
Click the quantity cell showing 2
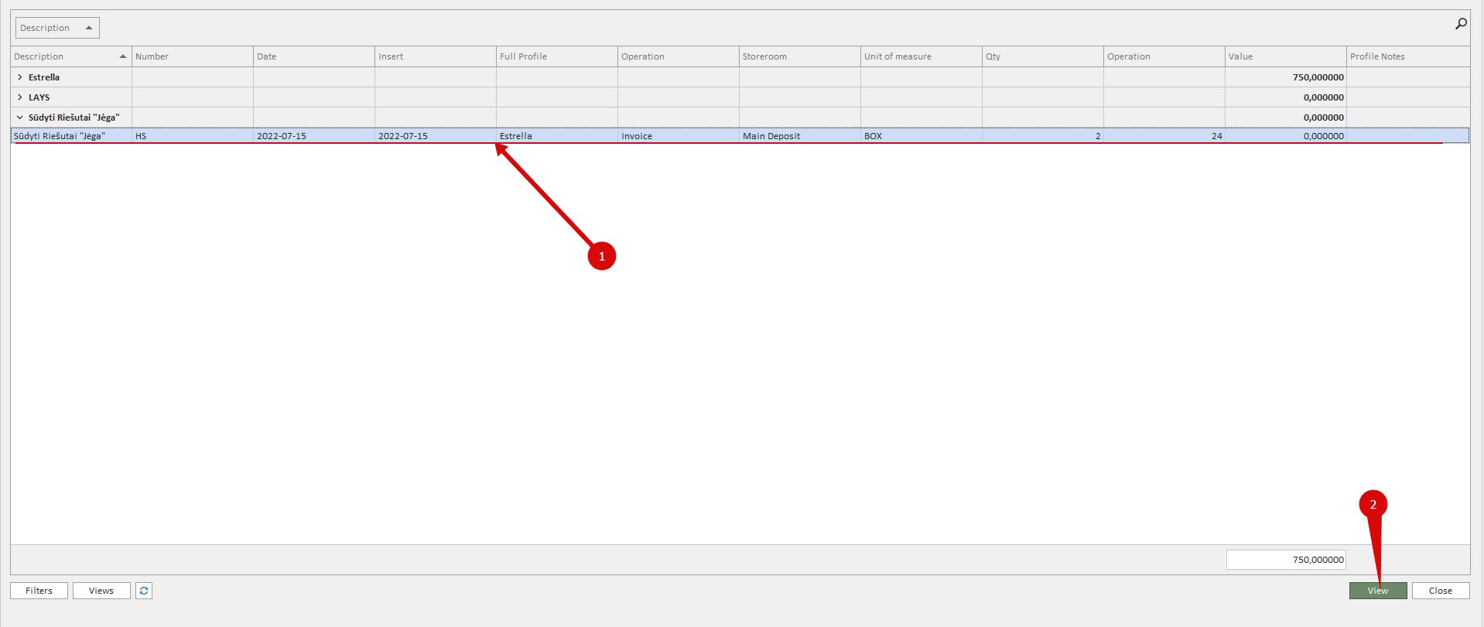(x=1043, y=136)
